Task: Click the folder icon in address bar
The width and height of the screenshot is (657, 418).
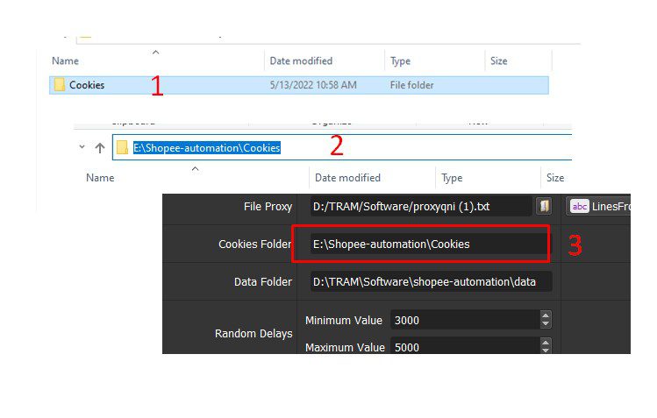Action: pos(122,147)
